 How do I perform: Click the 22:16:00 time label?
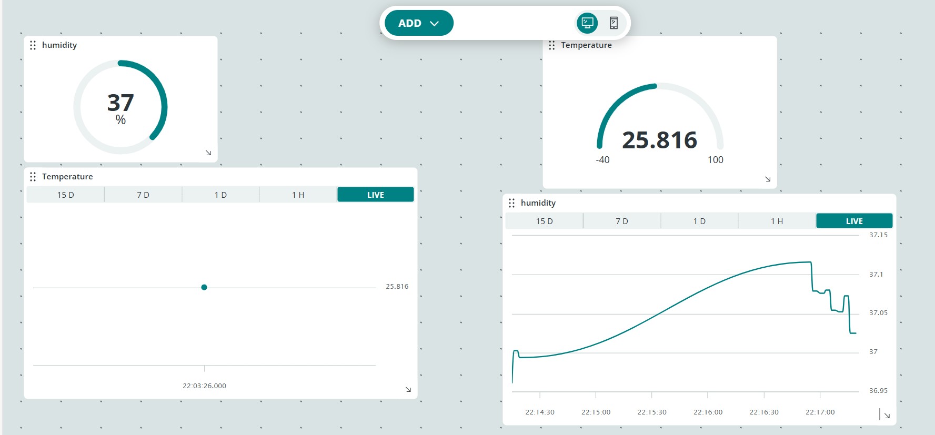coord(708,412)
